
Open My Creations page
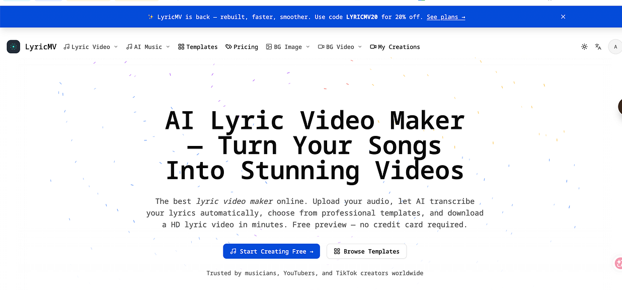395,47
